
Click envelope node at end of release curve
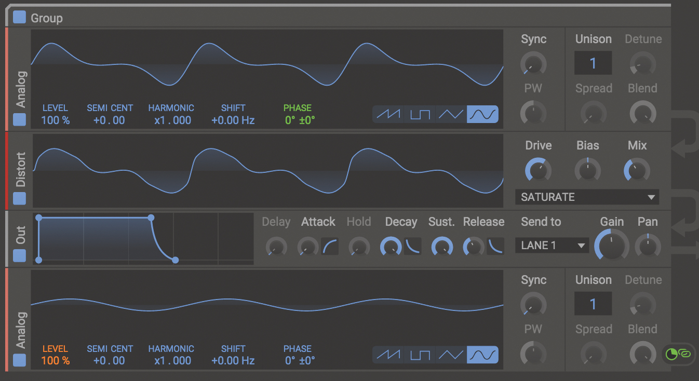coord(175,260)
